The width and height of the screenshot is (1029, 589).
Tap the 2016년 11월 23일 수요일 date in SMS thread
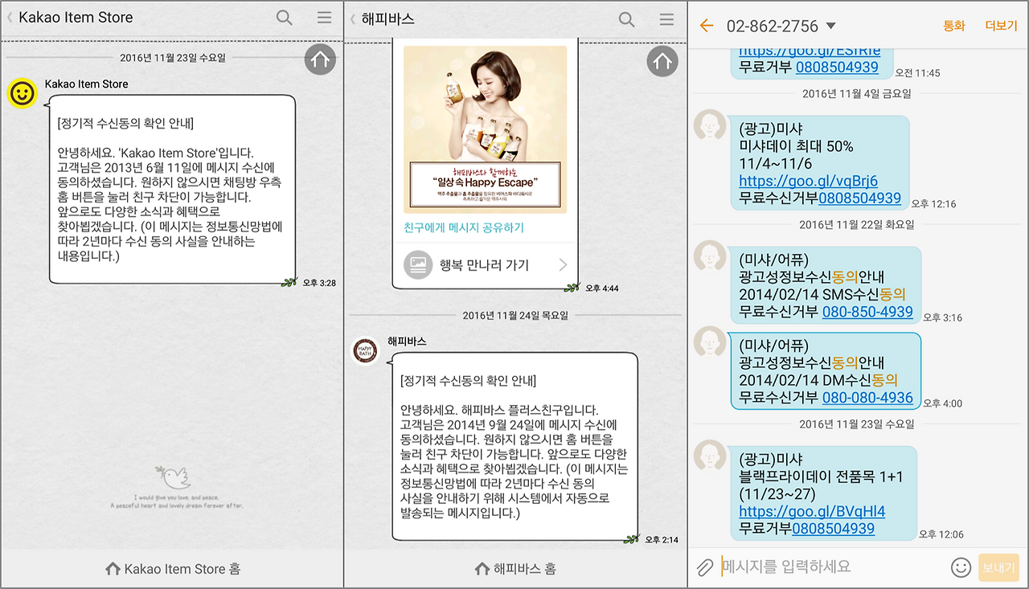click(x=857, y=424)
